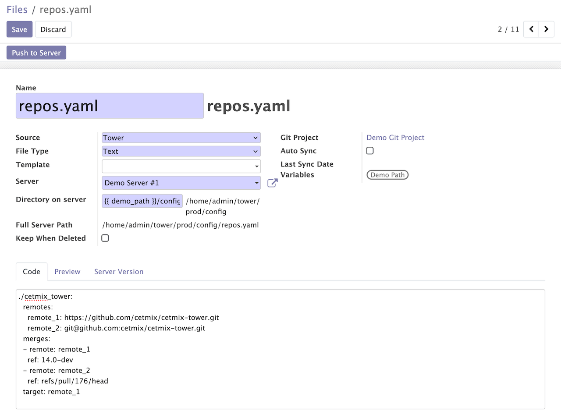Select the Code tab
Screen dimensions: 561x418
[31, 271]
